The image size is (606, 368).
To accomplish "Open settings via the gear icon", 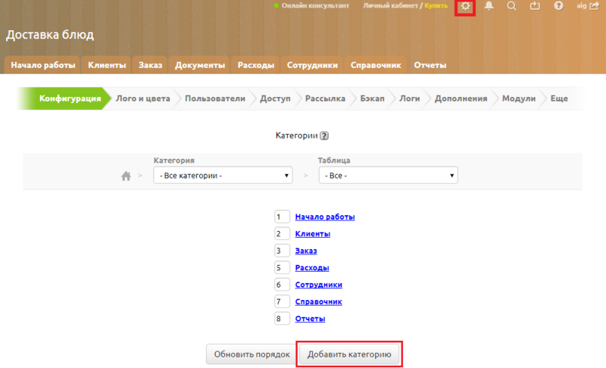I will 465,7.
